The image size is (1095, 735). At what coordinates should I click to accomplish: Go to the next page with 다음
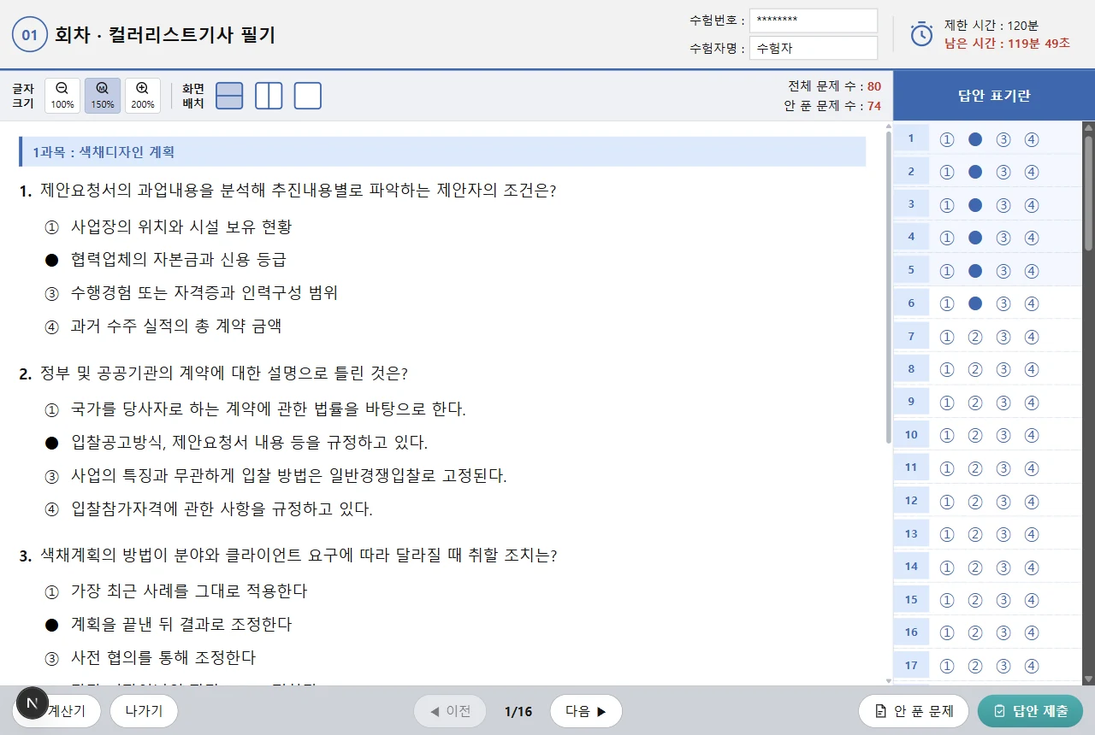586,711
